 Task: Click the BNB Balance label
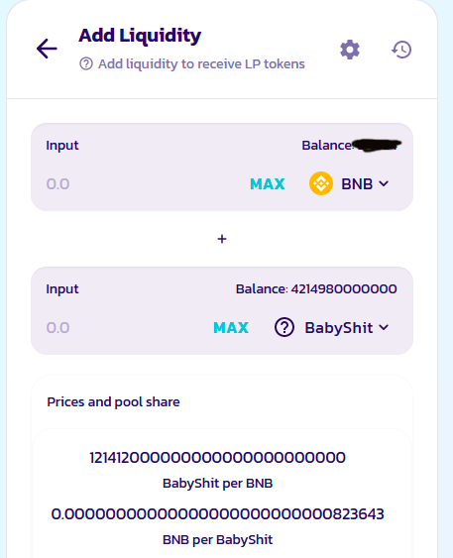328,145
